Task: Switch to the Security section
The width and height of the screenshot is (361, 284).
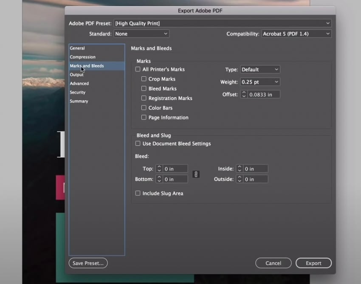Action: click(x=78, y=92)
